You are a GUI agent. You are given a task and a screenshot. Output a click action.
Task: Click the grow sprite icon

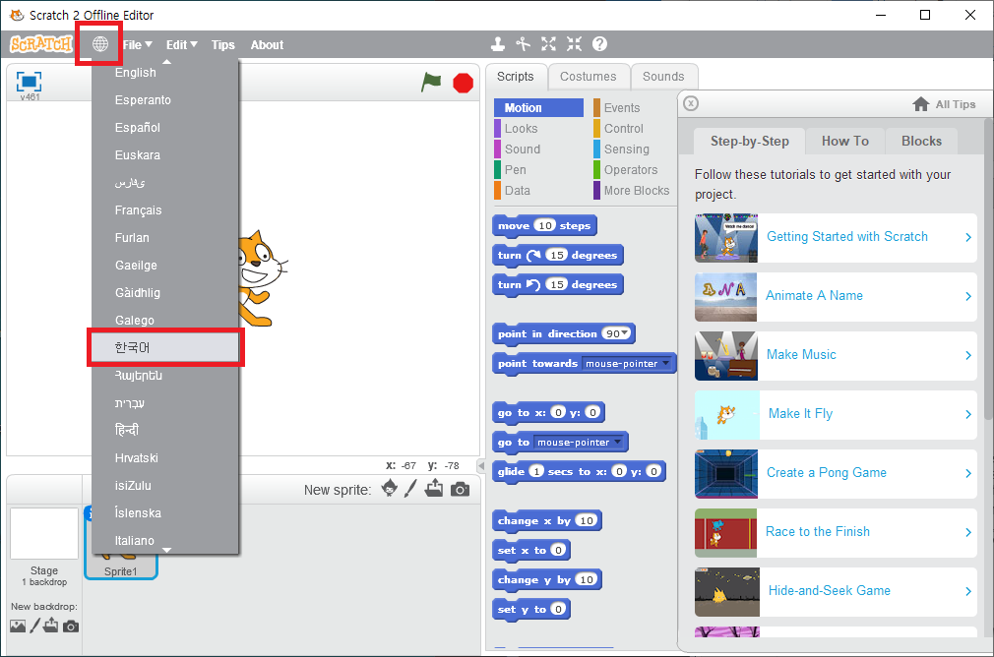point(549,44)
